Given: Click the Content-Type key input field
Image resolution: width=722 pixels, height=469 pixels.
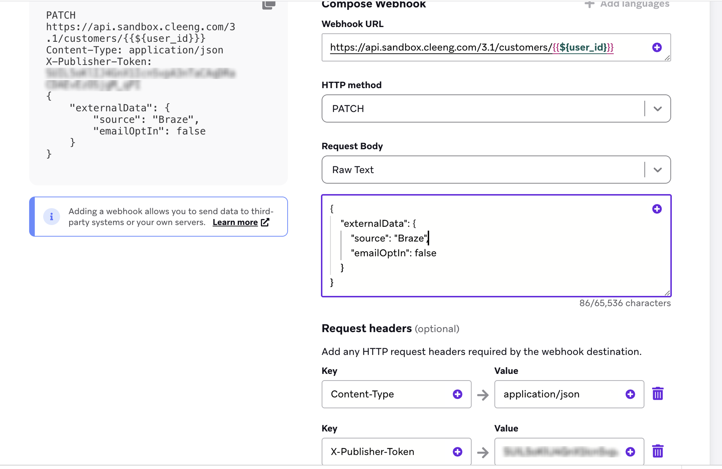Looking at the screenshot, I should tap(386, 394).
